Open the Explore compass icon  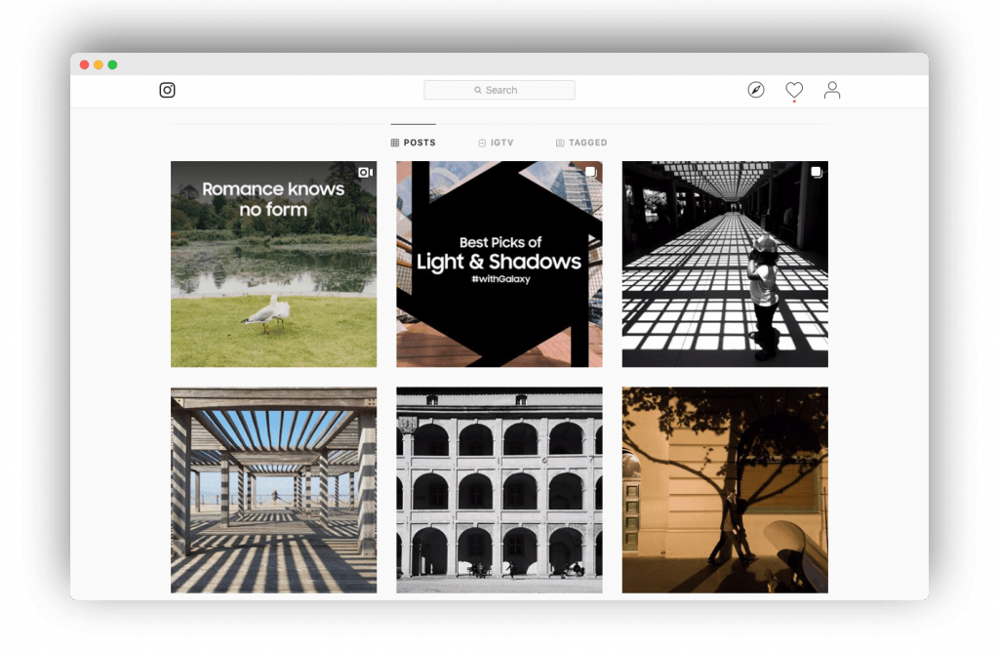pyautogui.click(x=756, y=90)
